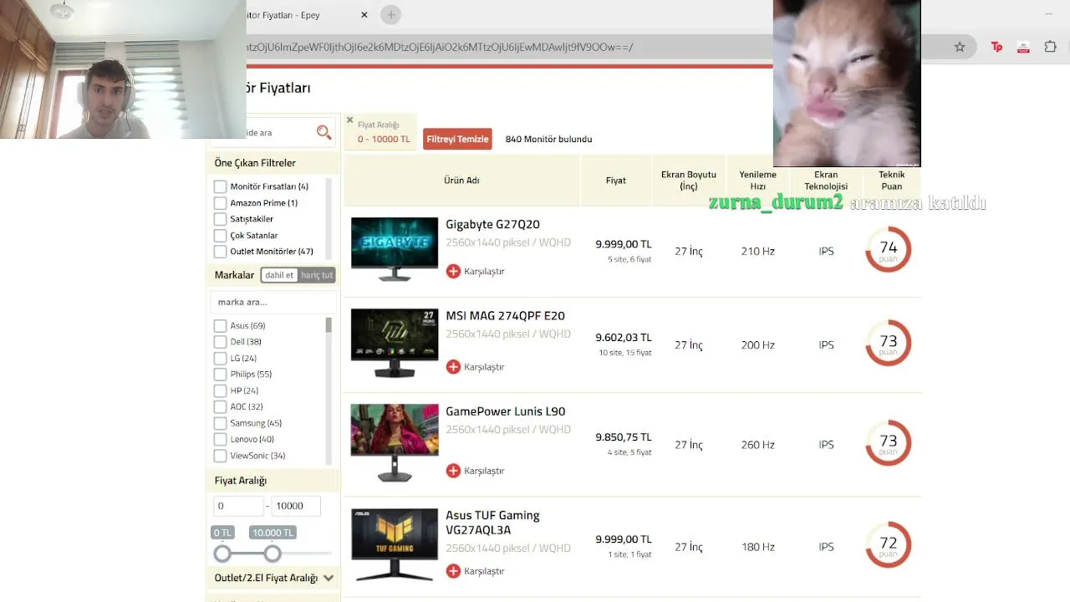The image size is (1070, 602).
Task: Click the 73 puan circle for GamePower Lunis
Action: coord(888,443)
